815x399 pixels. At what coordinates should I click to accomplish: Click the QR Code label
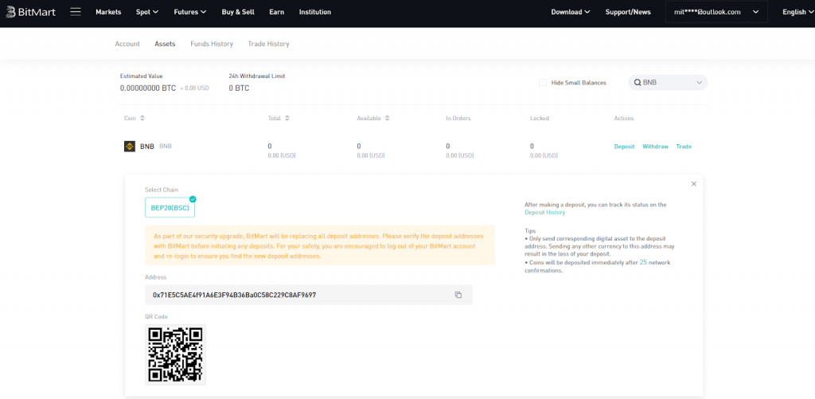coord(156,316)
